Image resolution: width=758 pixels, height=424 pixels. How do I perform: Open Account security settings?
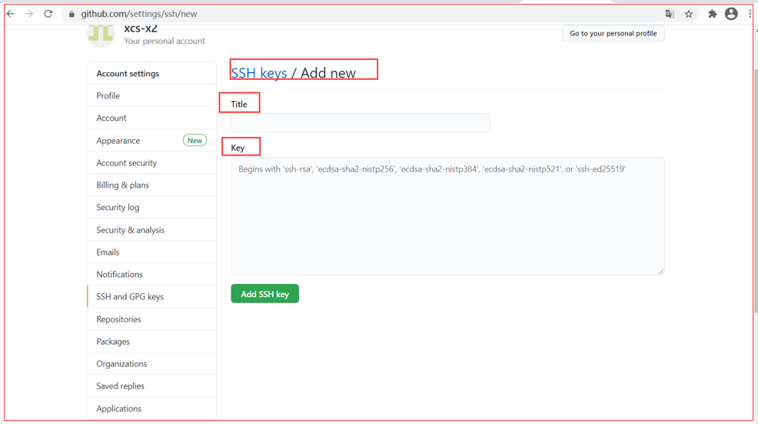151,162
